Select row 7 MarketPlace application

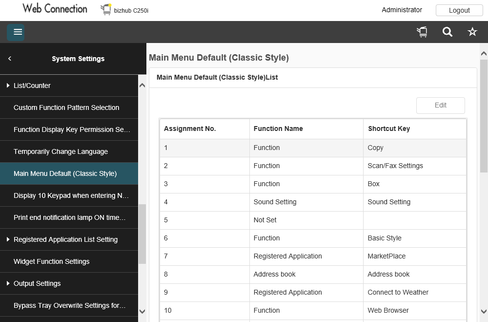click(312, 256)
